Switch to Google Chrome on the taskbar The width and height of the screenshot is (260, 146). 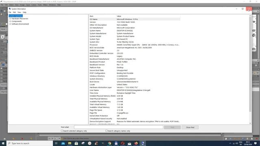tap(109, 143)
